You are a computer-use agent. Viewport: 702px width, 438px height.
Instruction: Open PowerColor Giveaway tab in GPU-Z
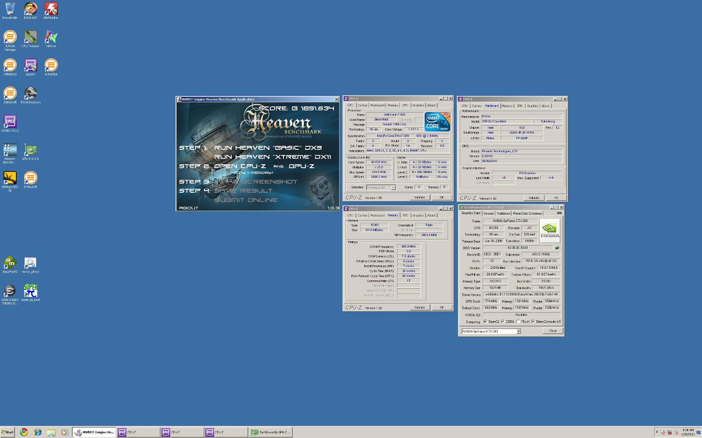click(527, 213)
